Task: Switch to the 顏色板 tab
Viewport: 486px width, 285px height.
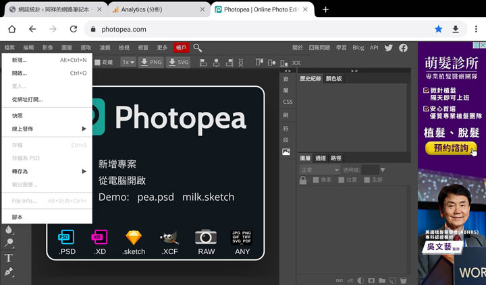Action: click(x=334, y=79)
